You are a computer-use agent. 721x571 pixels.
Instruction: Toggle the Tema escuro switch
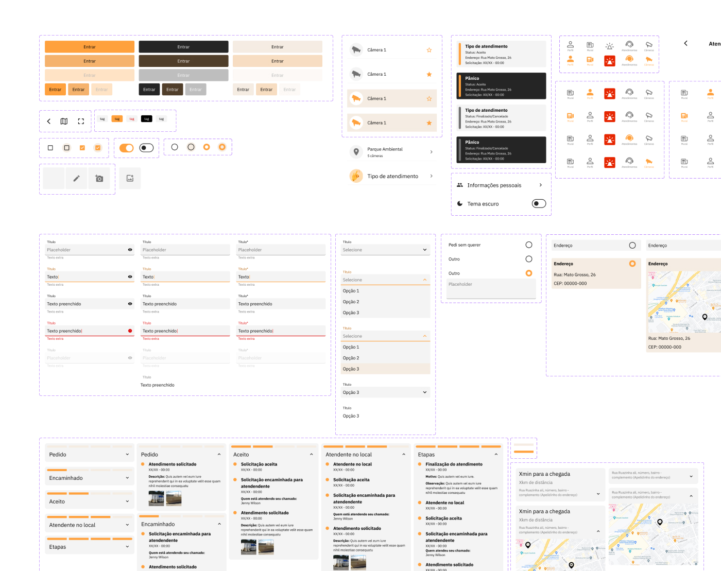pos(539,203)
